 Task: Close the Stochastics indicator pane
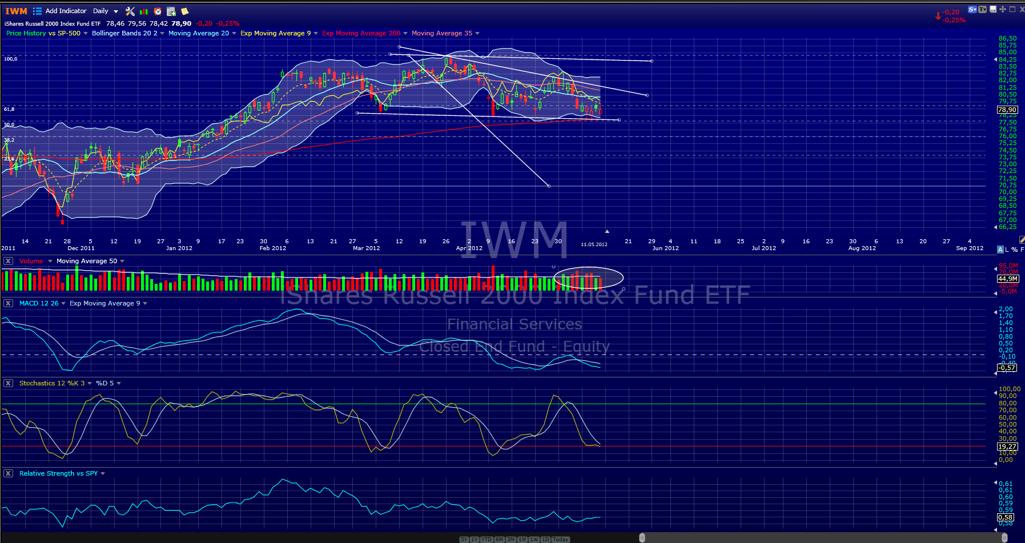click(8, 383)
